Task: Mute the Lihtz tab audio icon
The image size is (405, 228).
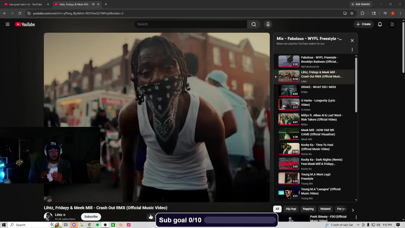Action: pos(93,4)
